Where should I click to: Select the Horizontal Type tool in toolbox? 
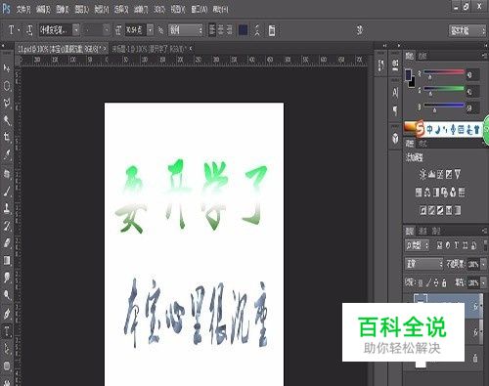[7, 331]
